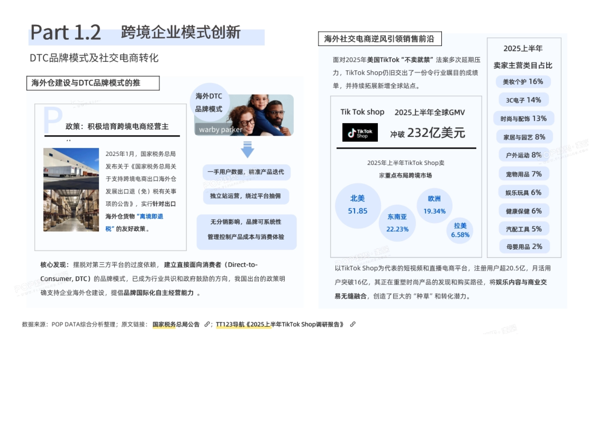Select the warby parker family photo
589x435 pixels.
[x=244, y=115]
